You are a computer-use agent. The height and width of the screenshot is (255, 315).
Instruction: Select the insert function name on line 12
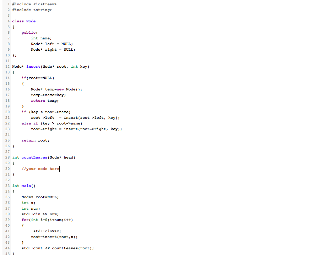point(33,66)
